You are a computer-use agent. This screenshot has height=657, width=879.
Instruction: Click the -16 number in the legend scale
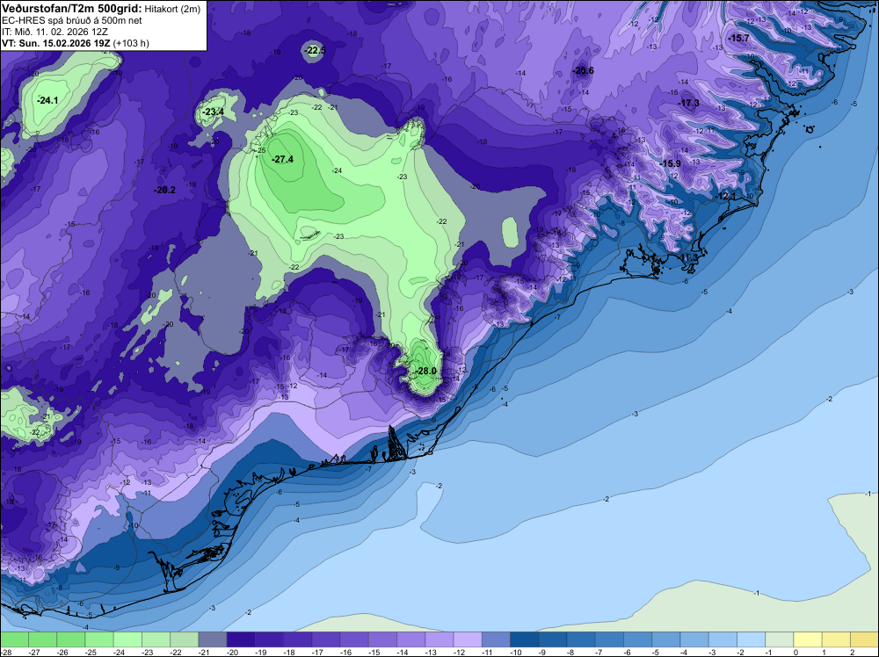pos(346,653)
